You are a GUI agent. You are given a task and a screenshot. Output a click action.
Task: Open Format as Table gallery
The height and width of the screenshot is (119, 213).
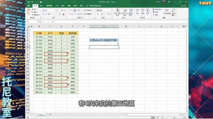click(x=125, y=12)
